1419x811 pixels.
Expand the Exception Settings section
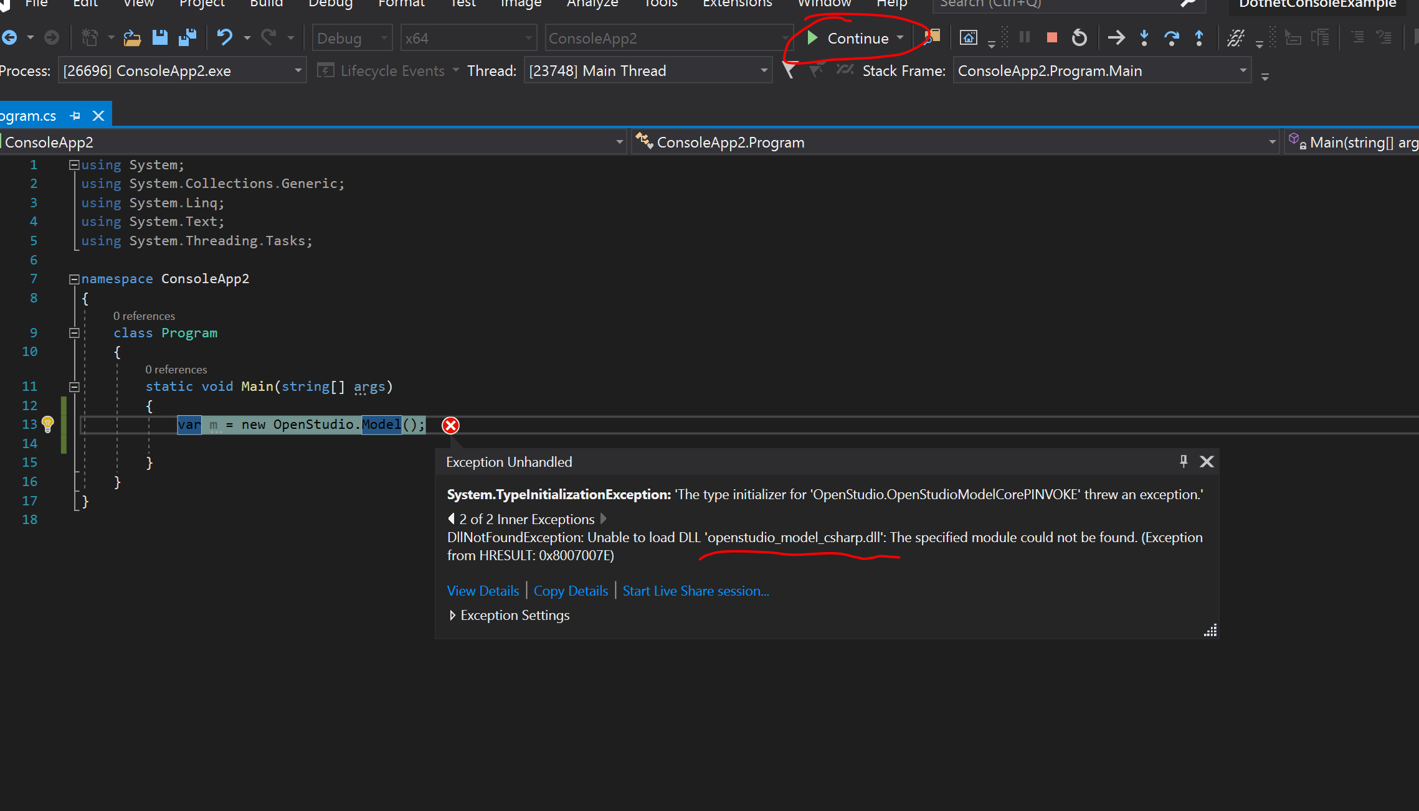pyautogui.click(x=452, y=615)
